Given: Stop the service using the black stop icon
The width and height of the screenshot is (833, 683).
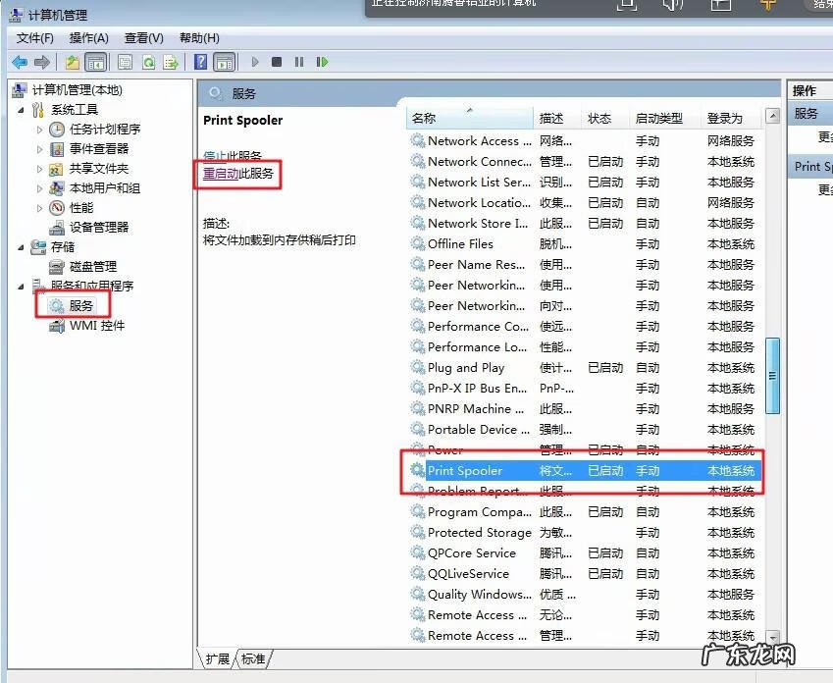Looking at the screenshot, I should point(279,61).
